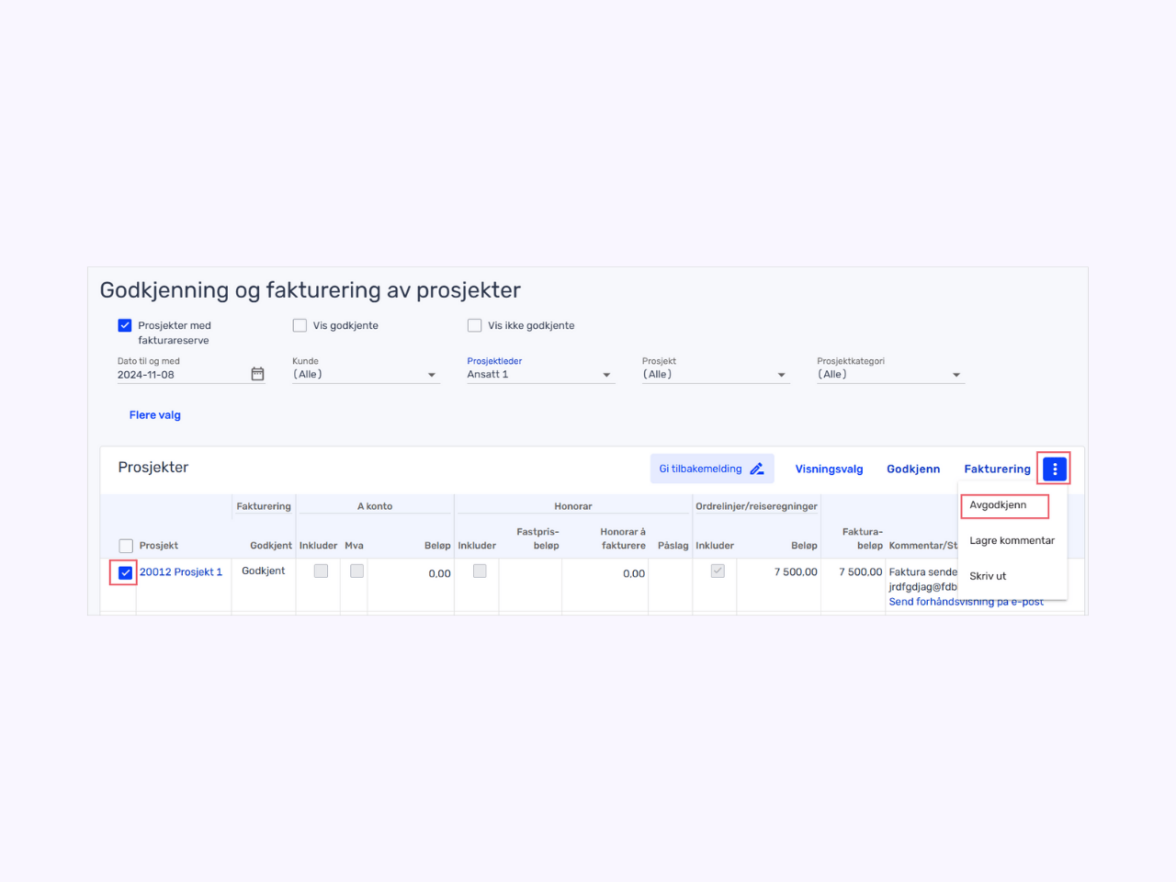Uncheck Prosjekter med fakturareserve checkbox
The image size is (1176, 882).
coord(125,325)
